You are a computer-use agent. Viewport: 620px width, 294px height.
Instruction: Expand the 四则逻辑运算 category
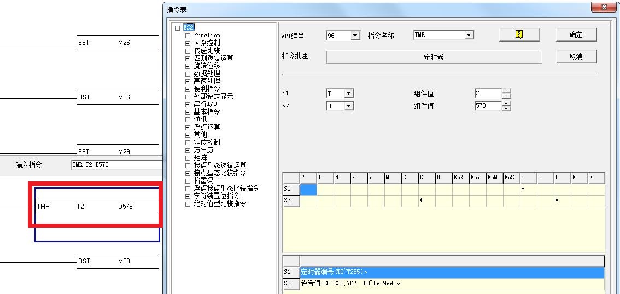click(x=188, y=58)
